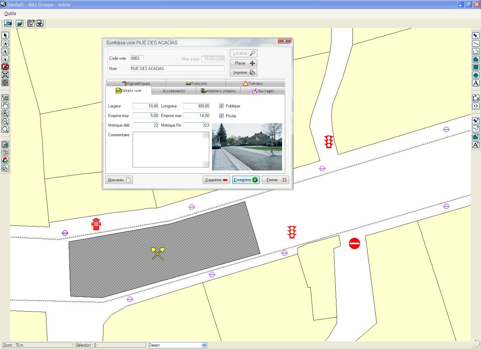The height and width of the screenshot is (350, 481).
Task: Click the Emprise moy field
Action: [x=146, y=116]
